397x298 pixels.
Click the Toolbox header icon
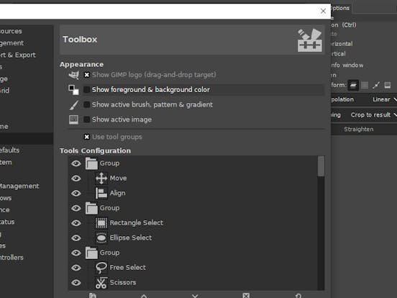(x=309, y=40)
